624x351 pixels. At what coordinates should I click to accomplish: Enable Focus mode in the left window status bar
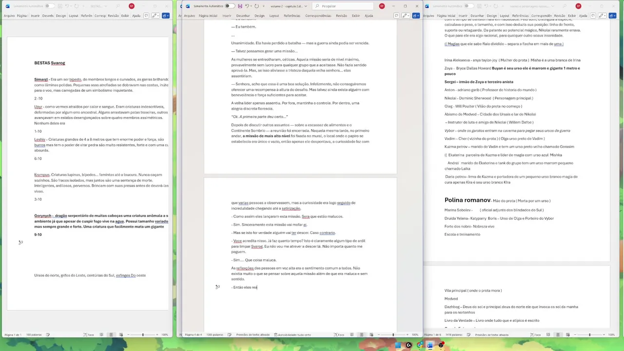88,335
